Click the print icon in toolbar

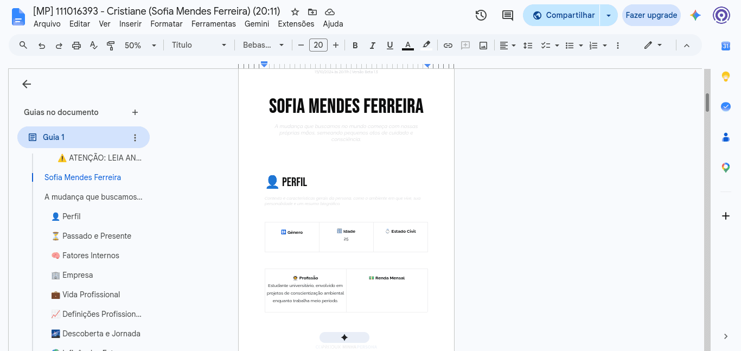(76, 46)
